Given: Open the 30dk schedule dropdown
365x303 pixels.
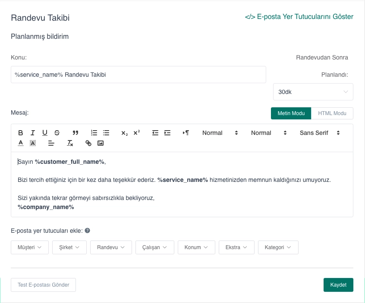Looking at the screenshot, I should tap(313, 92).
